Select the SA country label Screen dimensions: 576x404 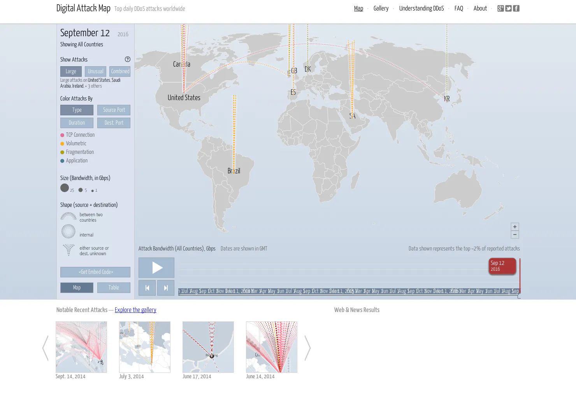[x=352, y=116]
